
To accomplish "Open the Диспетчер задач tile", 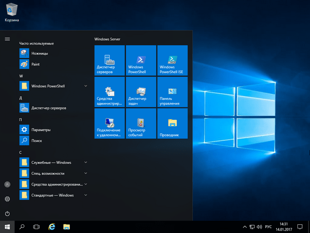I will [140, 92].
